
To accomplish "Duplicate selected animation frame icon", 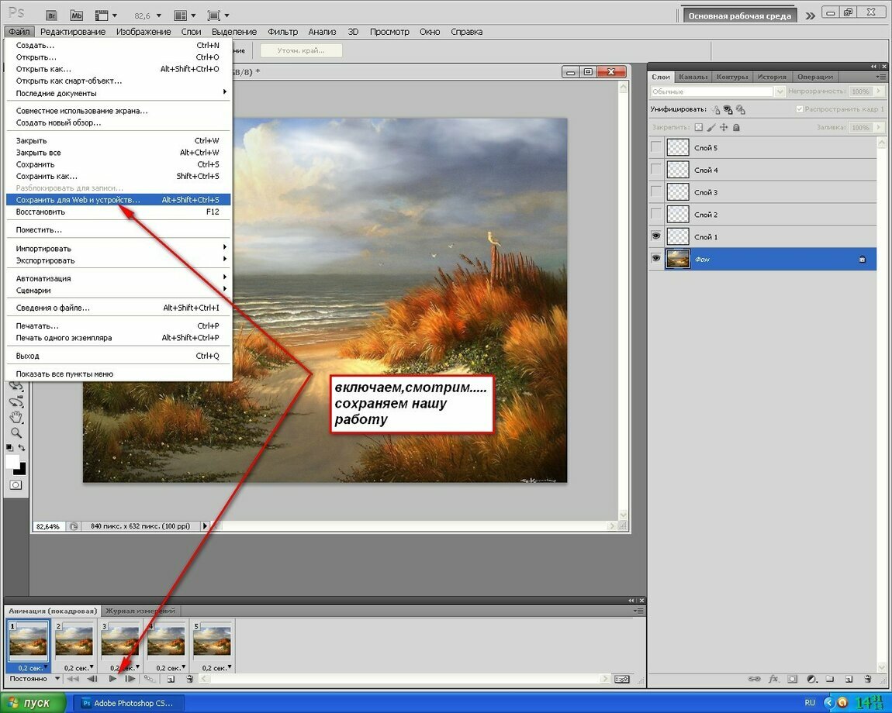I will 171,679.
